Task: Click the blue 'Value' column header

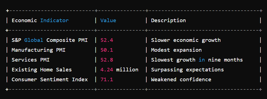Action: [108, 21]
